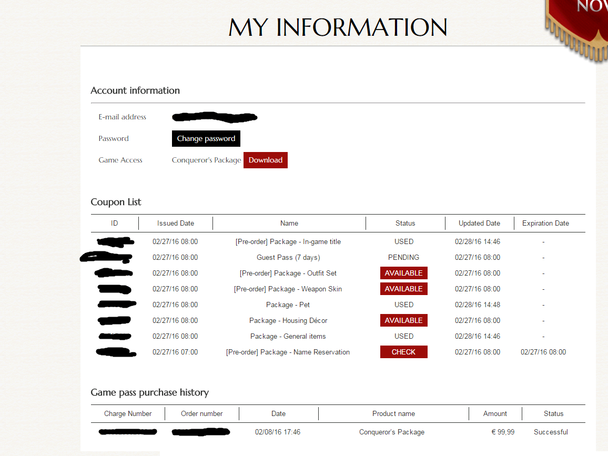
Task: Click the Expiration Date column header
Action: click(x=545, y=224)
